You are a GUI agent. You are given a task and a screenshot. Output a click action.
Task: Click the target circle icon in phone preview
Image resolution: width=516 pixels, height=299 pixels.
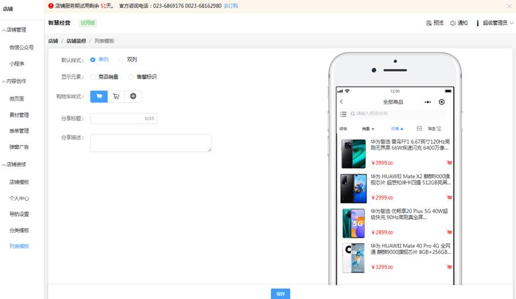(441, 102)
